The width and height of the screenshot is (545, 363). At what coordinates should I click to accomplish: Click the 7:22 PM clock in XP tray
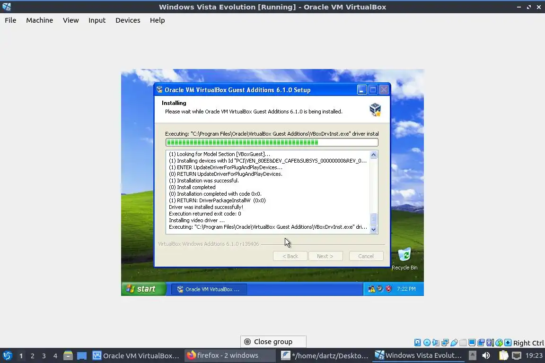click(x=406, y=289)
